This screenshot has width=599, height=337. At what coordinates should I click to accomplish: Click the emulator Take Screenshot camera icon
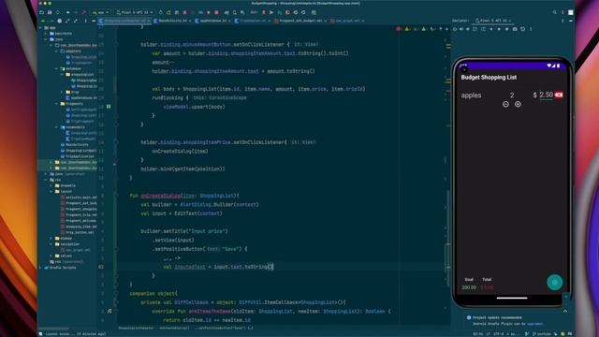coord(515,29)
